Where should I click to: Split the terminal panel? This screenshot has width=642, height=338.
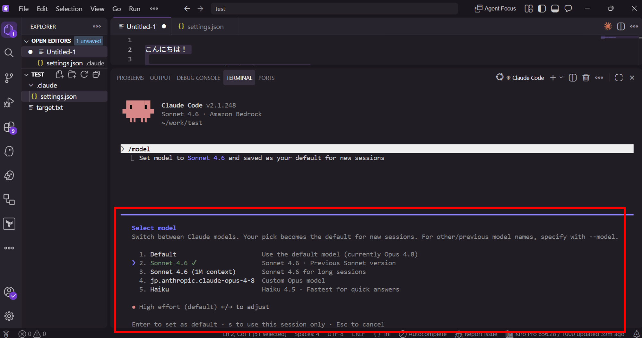point(573,78)
